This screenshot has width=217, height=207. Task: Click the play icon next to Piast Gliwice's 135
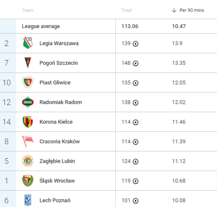pos(135,83)
